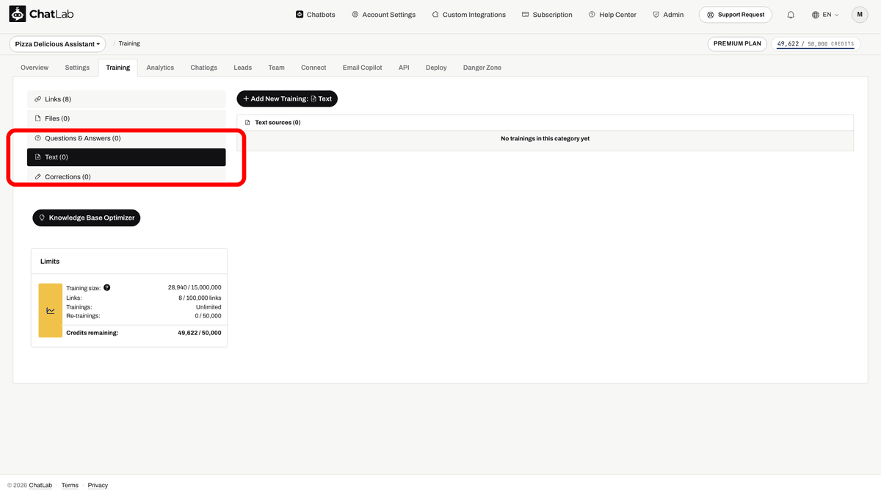The width and height of the screenshot is (881, 496).
Task: Click the Training breadcrumb
Action: point(129,44)
